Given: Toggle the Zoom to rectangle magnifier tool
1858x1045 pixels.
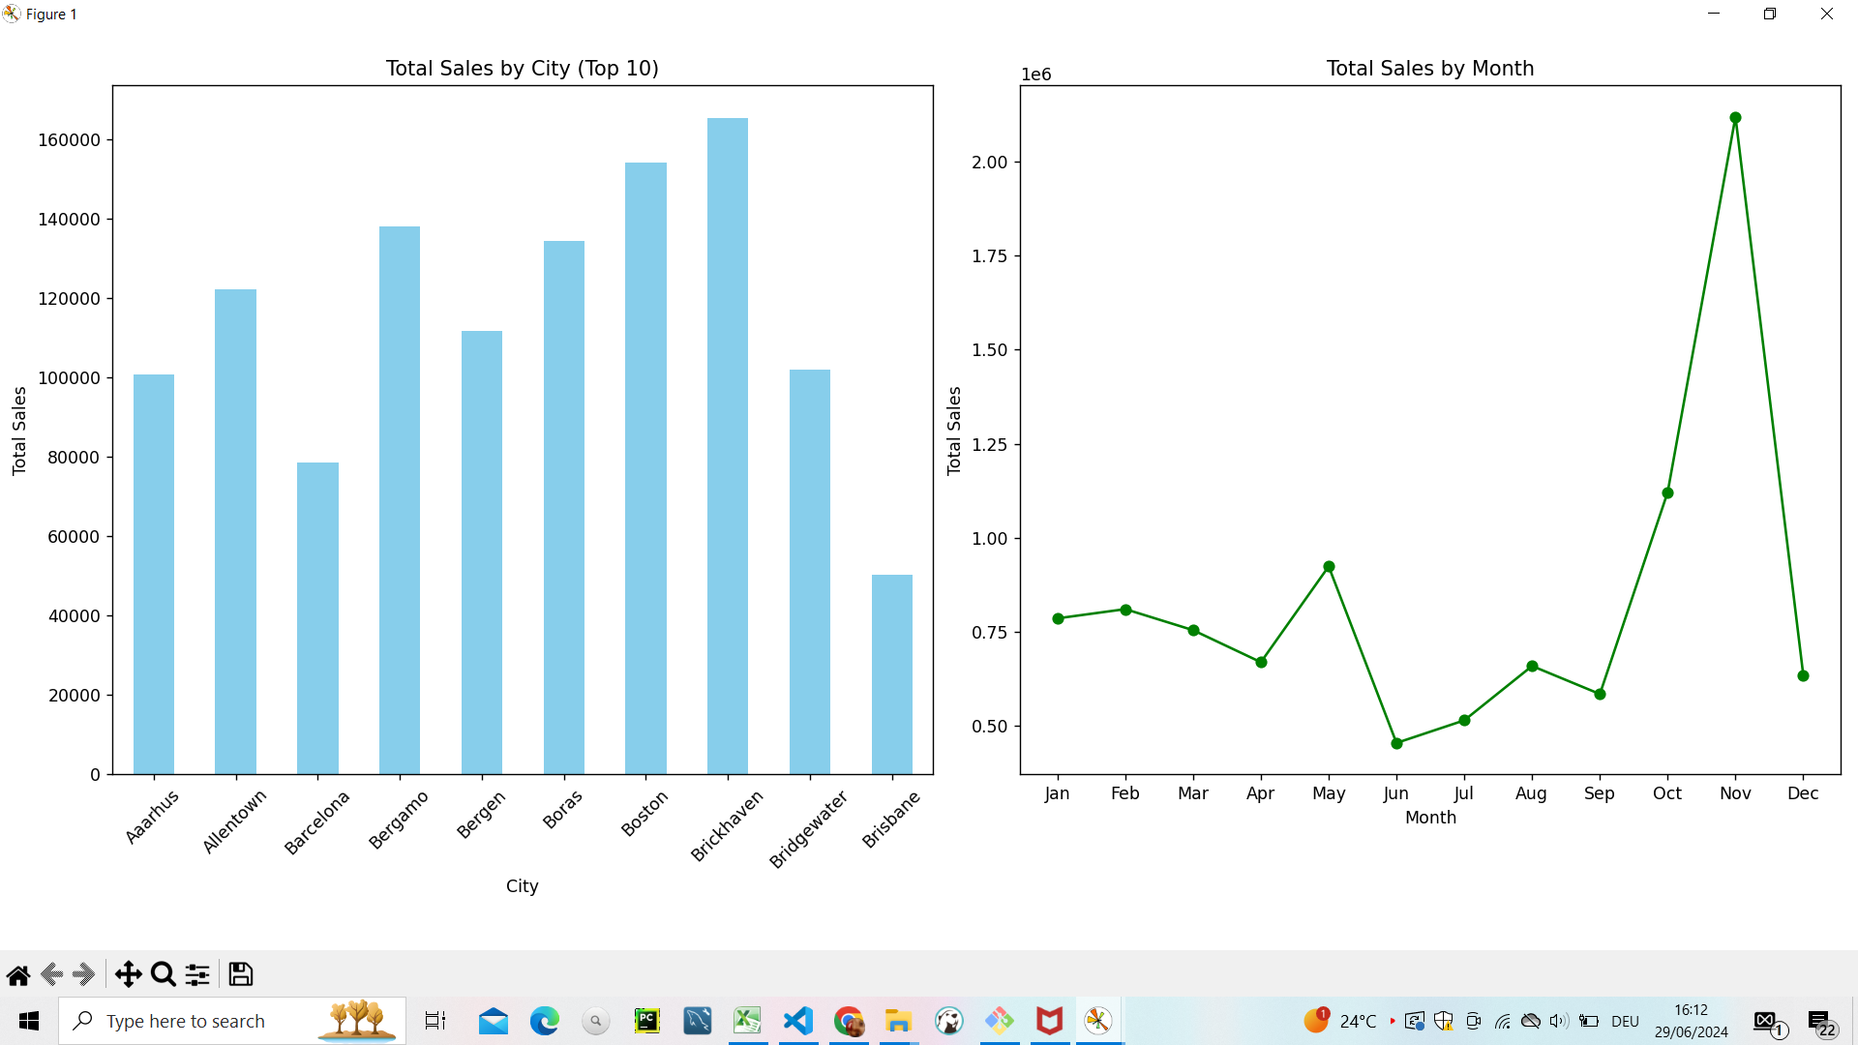Looking at the screenshot, I should click(164, 974).
